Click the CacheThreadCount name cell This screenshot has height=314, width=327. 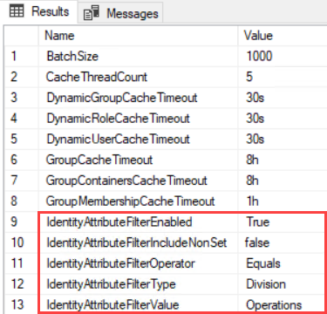pos(138,77)
